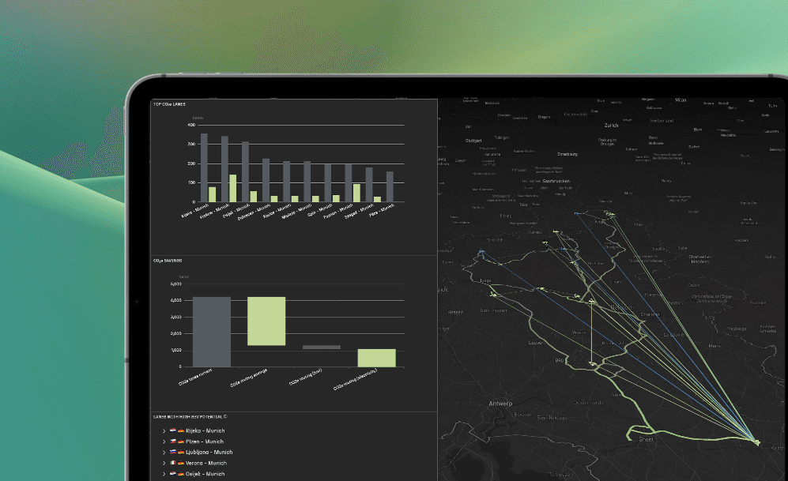Expand the Osijek - Munich lane row

164,473
